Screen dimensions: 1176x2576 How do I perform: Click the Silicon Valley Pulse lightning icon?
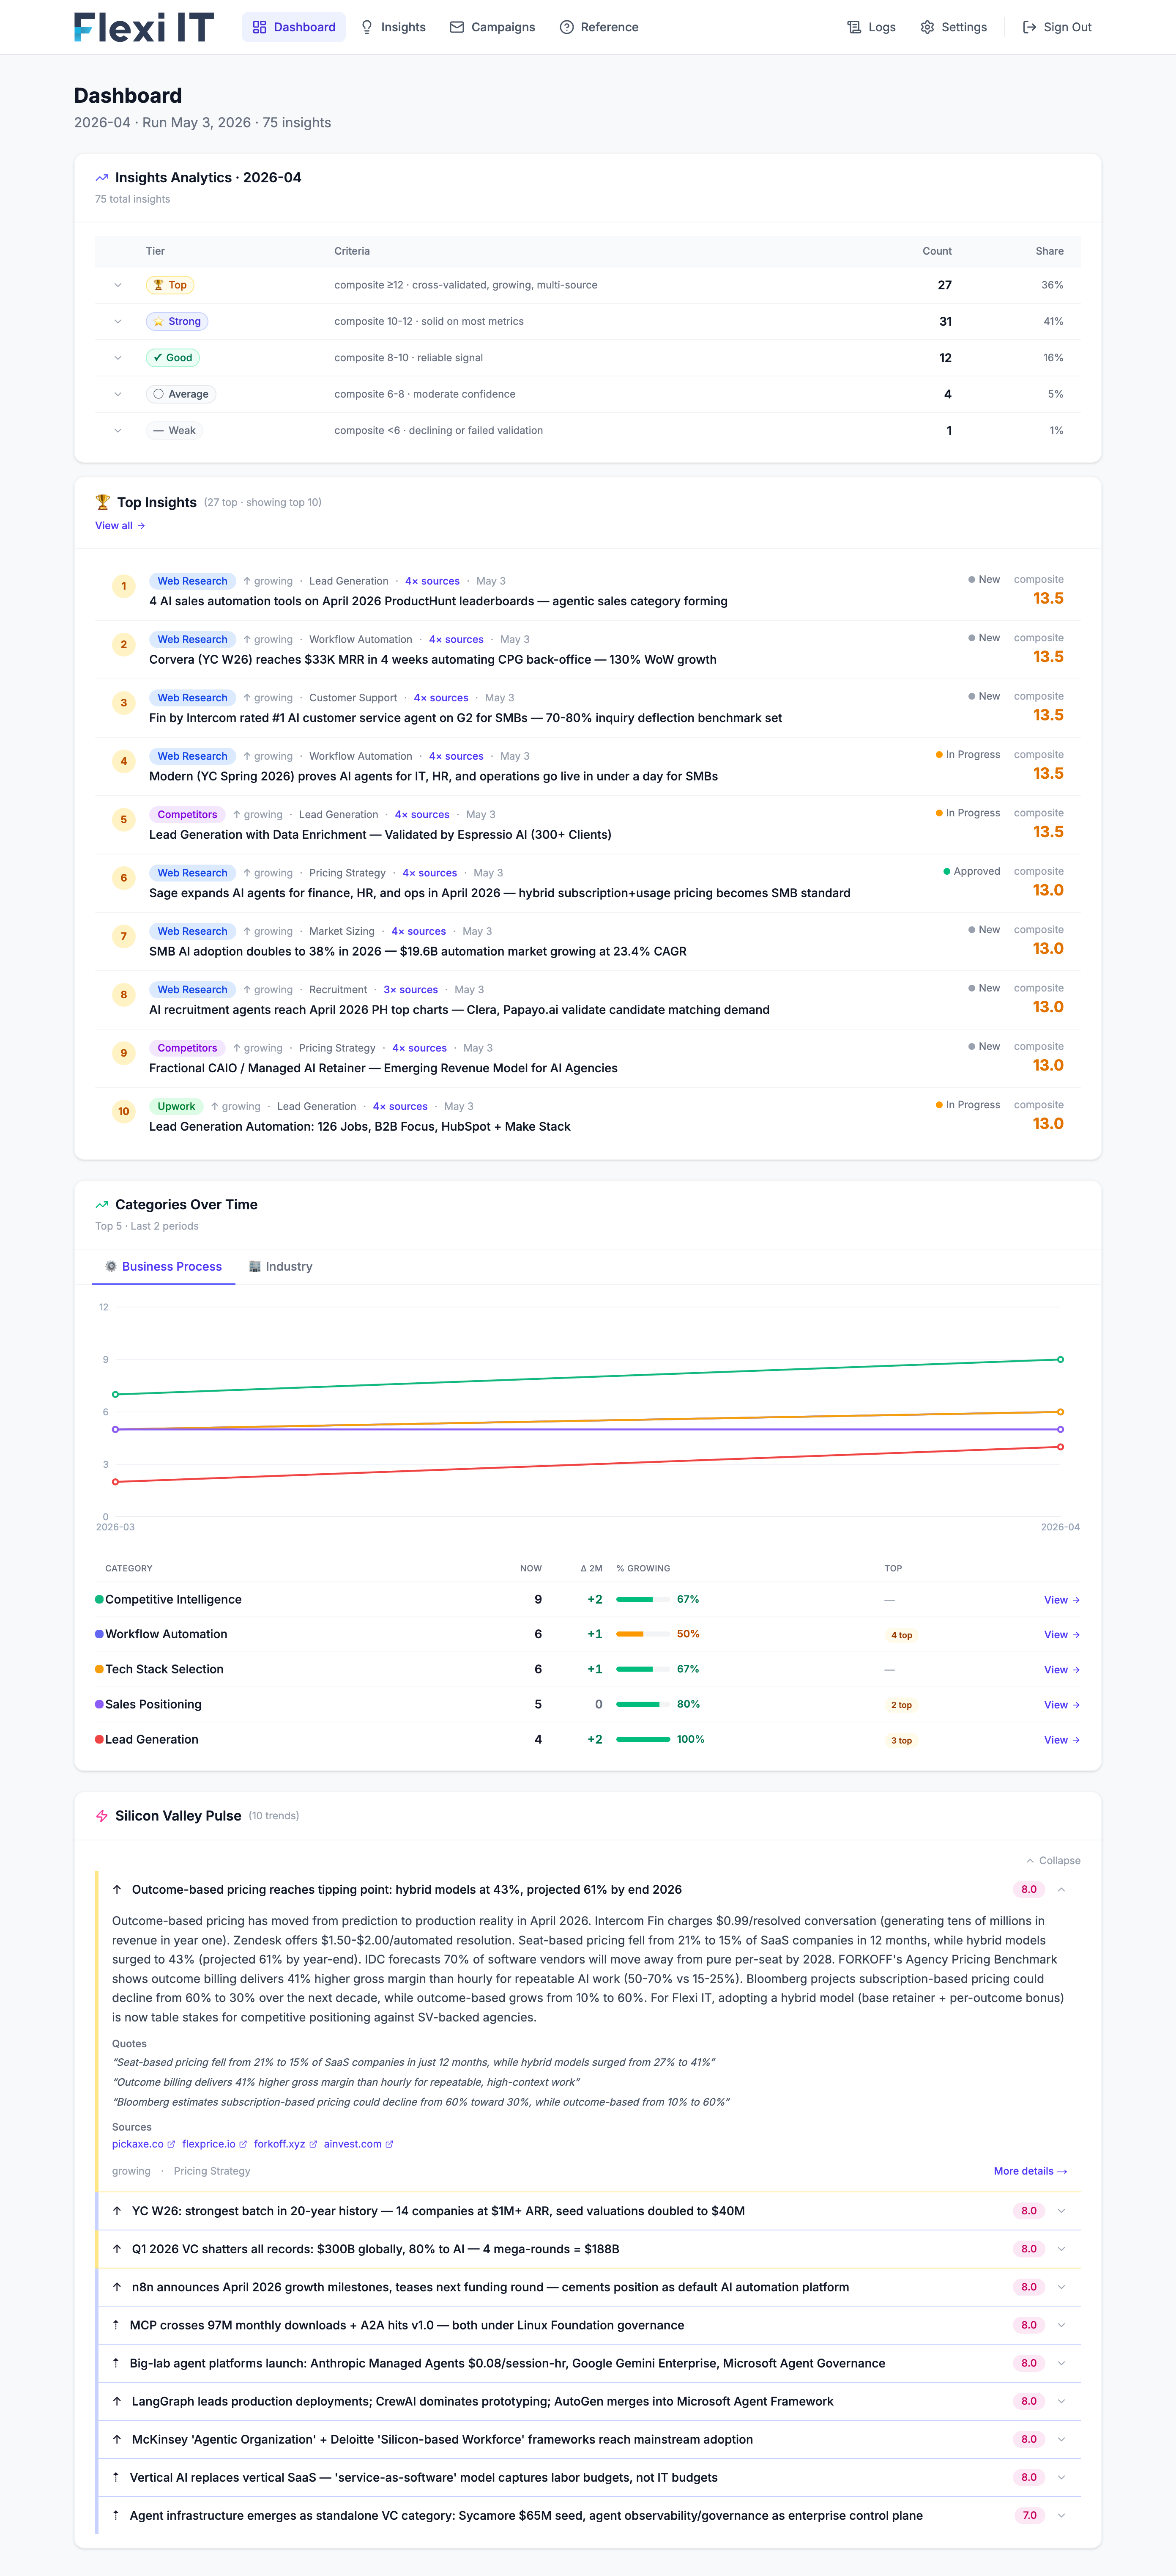pos(102,1816)
